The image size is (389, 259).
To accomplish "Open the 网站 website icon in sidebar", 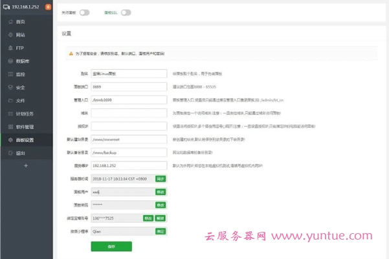I will click(x=9, y=34).
